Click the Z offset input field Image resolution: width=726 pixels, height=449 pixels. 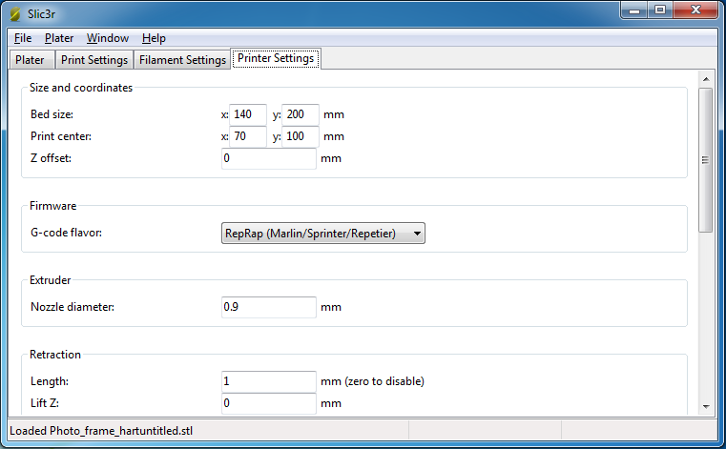[268, 158]
